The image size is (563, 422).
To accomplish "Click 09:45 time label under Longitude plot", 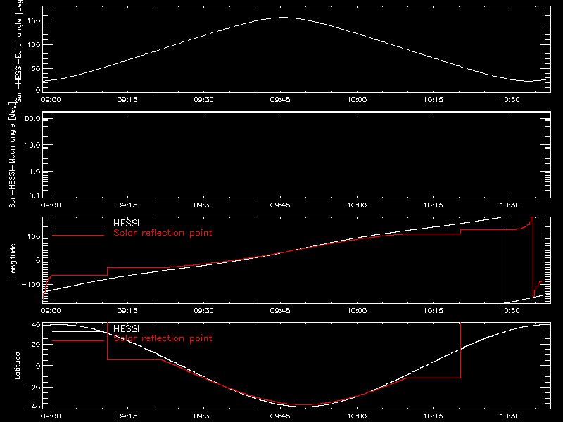I will click(280, 310).
